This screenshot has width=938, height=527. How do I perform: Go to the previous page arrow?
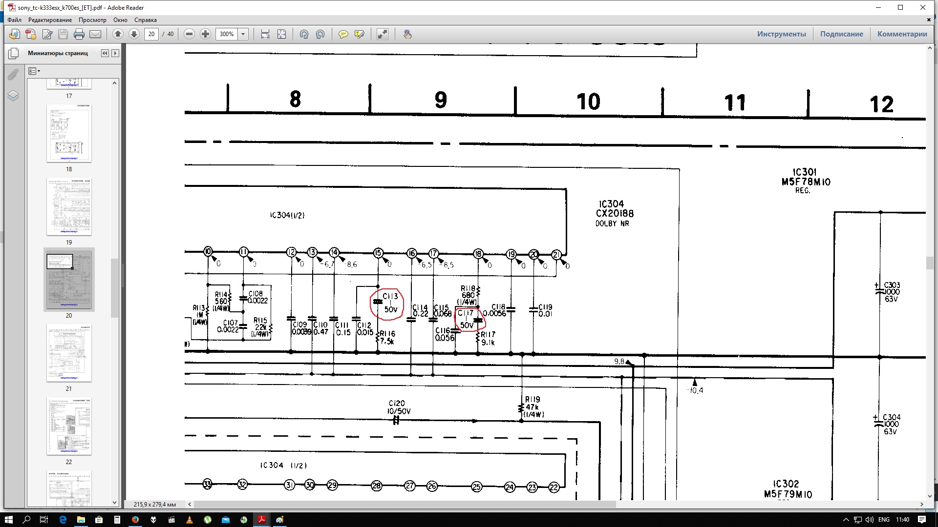[118, 34]
